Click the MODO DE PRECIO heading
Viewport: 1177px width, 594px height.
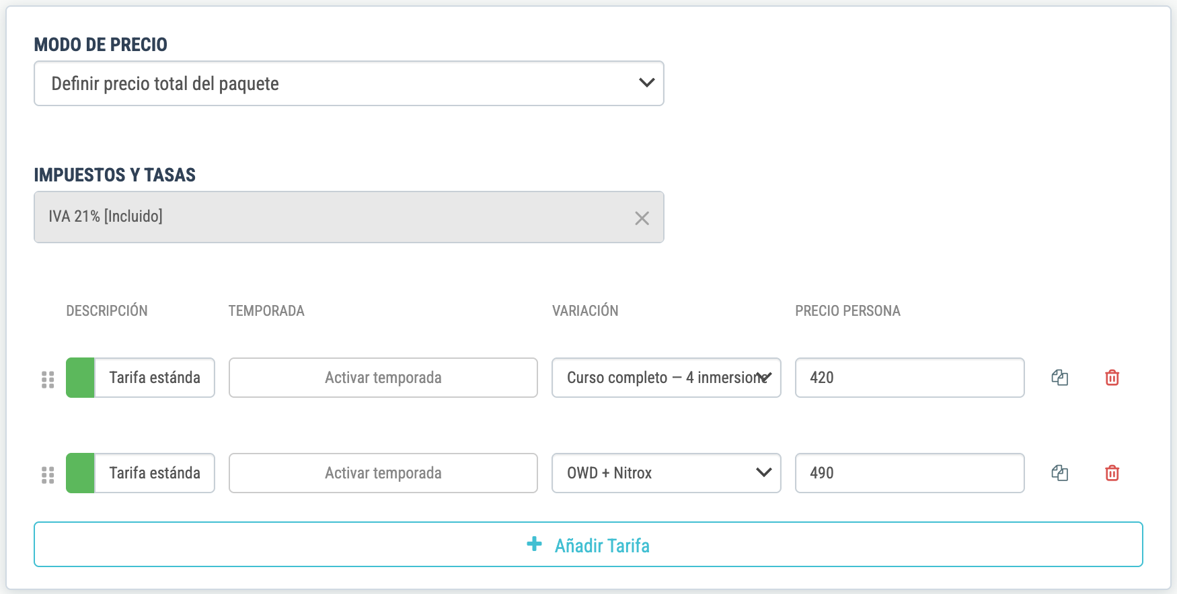tap(101, 45)
